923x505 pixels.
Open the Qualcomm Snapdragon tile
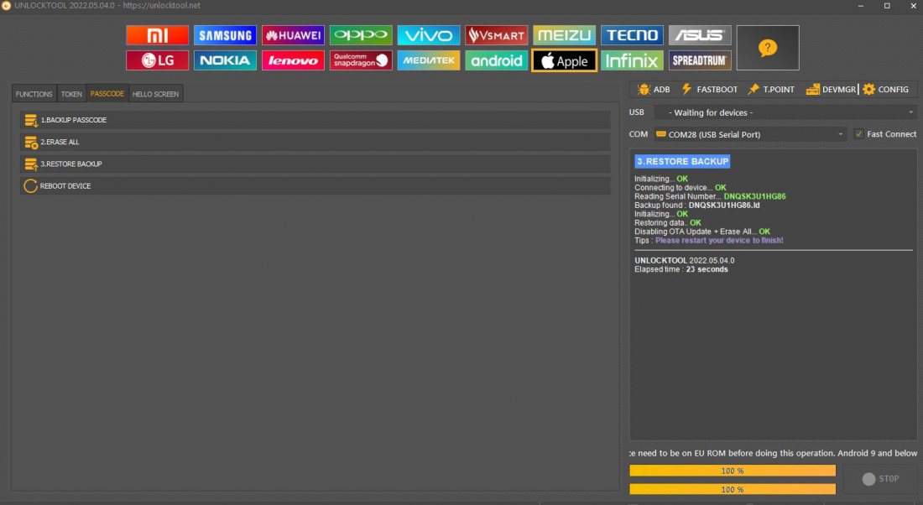[x=361, y=60]
